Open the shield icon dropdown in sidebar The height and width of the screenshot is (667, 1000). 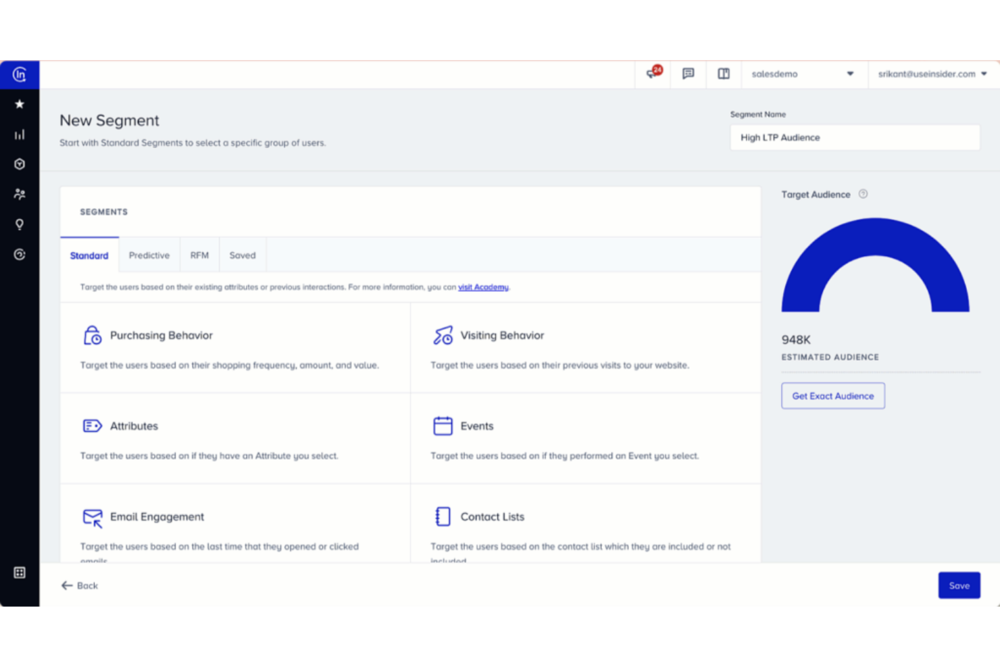pos(20,164)
